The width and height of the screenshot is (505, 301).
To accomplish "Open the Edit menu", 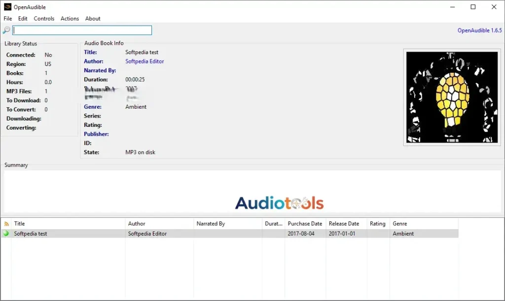I will point(23,18).
